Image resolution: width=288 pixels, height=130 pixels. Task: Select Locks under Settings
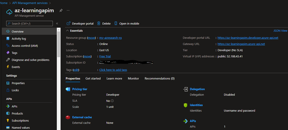[x=15, y=90]
